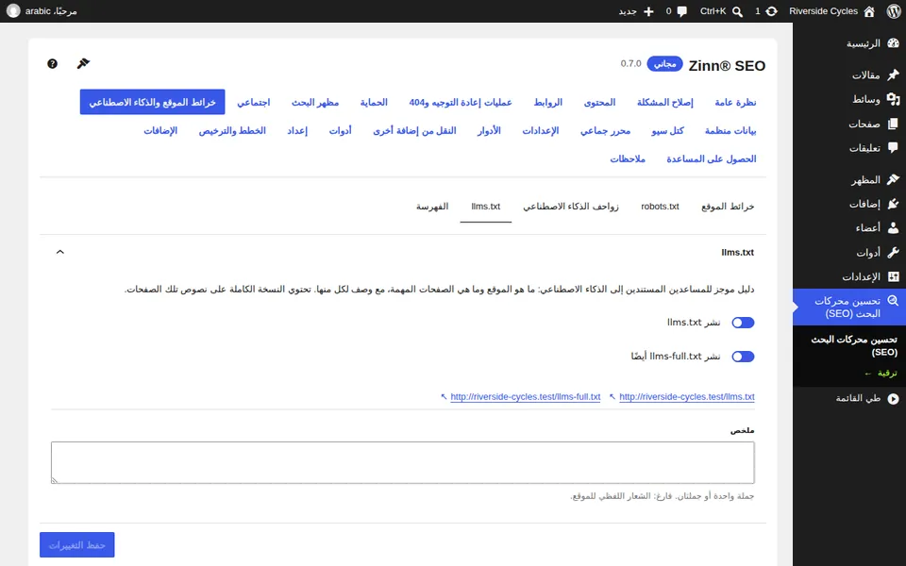Click ترقية upgrade link in sidebar
The width and height of the screenshot is (906, 566).
coord(881,374)
